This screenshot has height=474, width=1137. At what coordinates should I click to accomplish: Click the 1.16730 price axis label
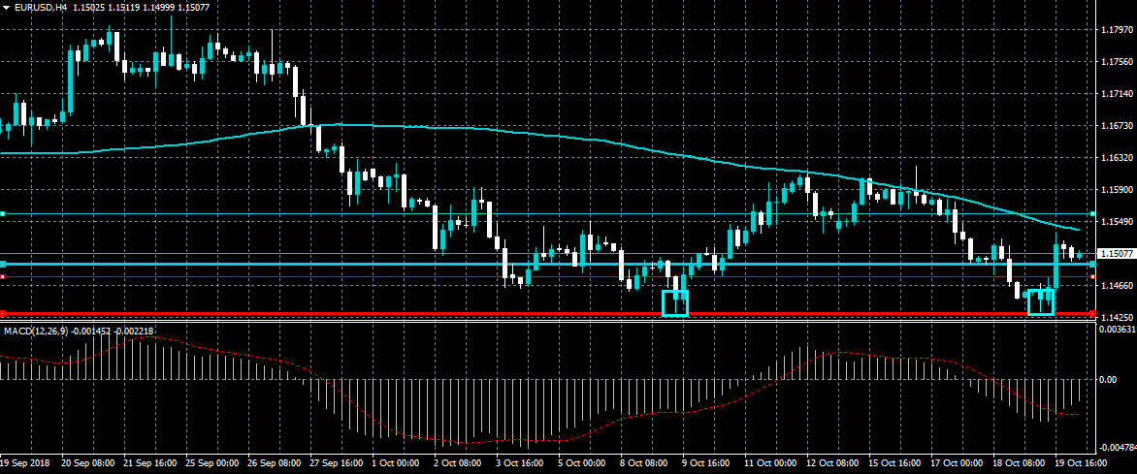pos(1116,126)
